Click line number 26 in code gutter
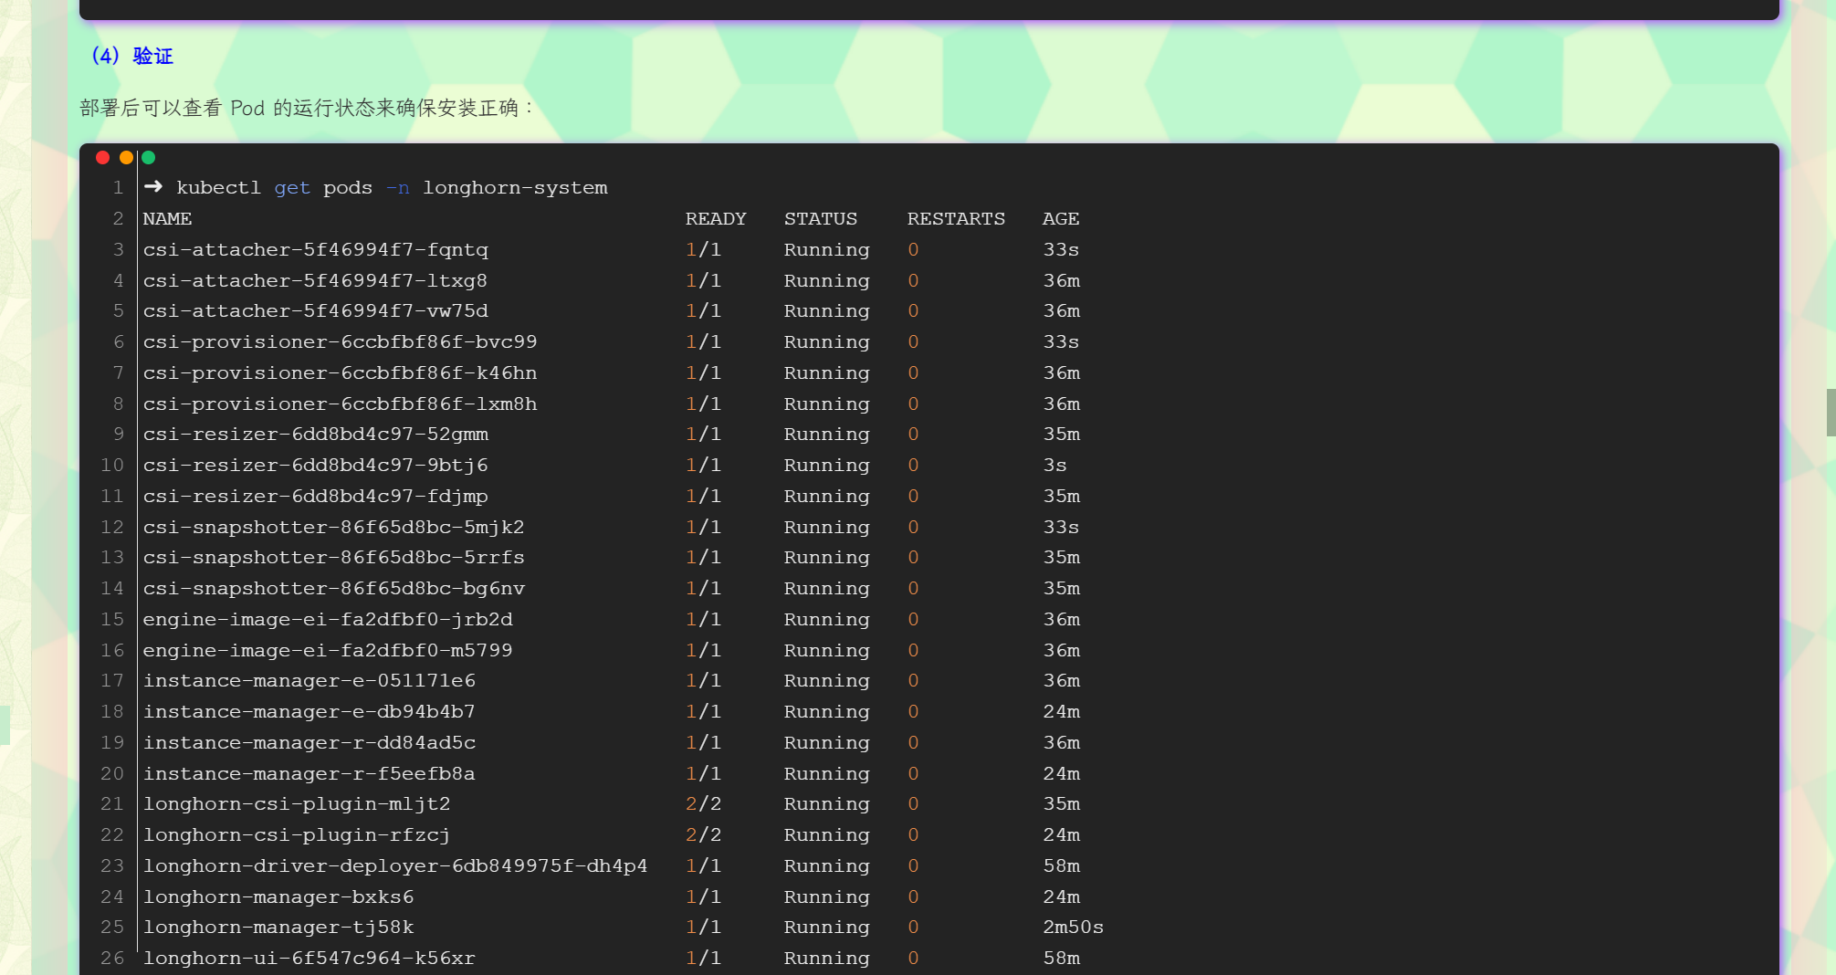Image resolution: width=1836 pixels, height=975 pixels. point(112,959)
